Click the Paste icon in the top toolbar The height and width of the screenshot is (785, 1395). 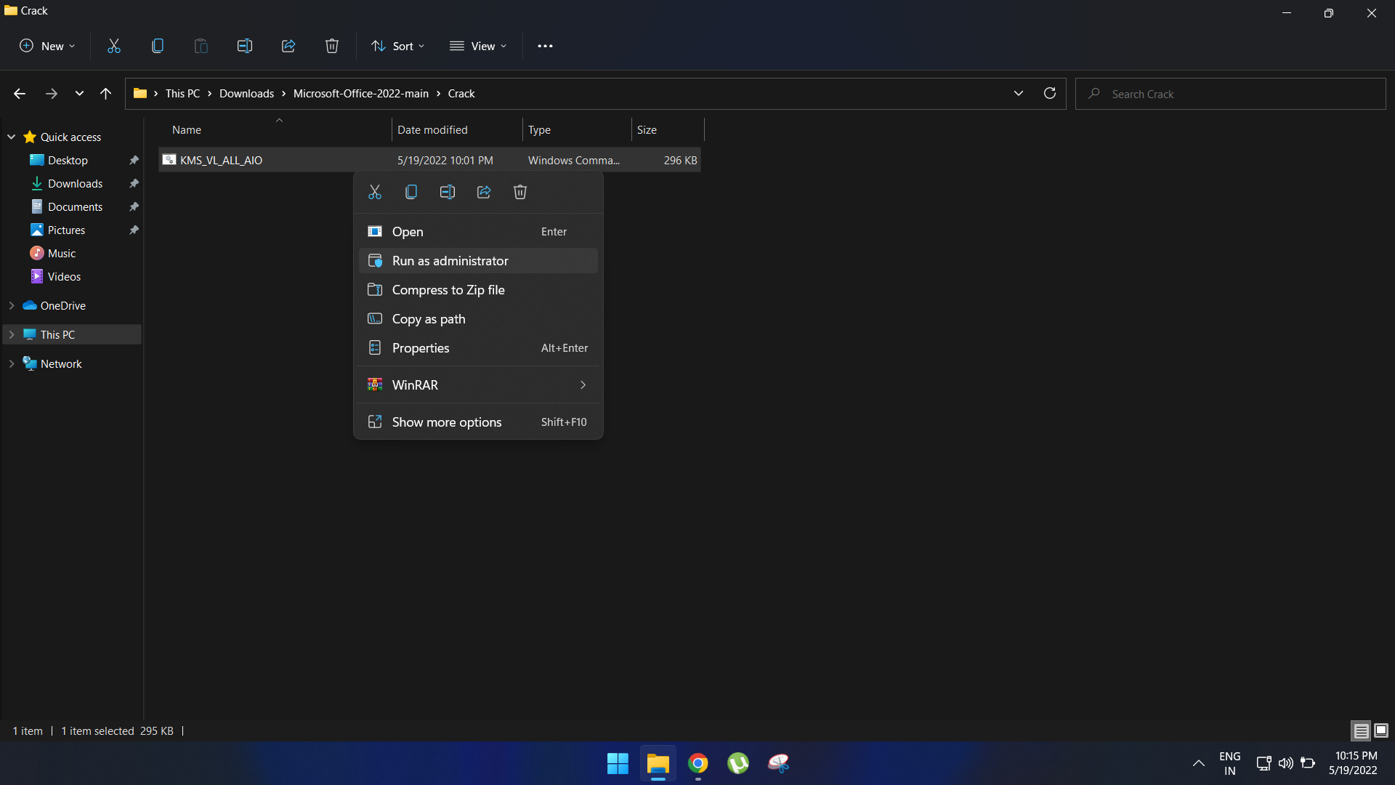201,46
